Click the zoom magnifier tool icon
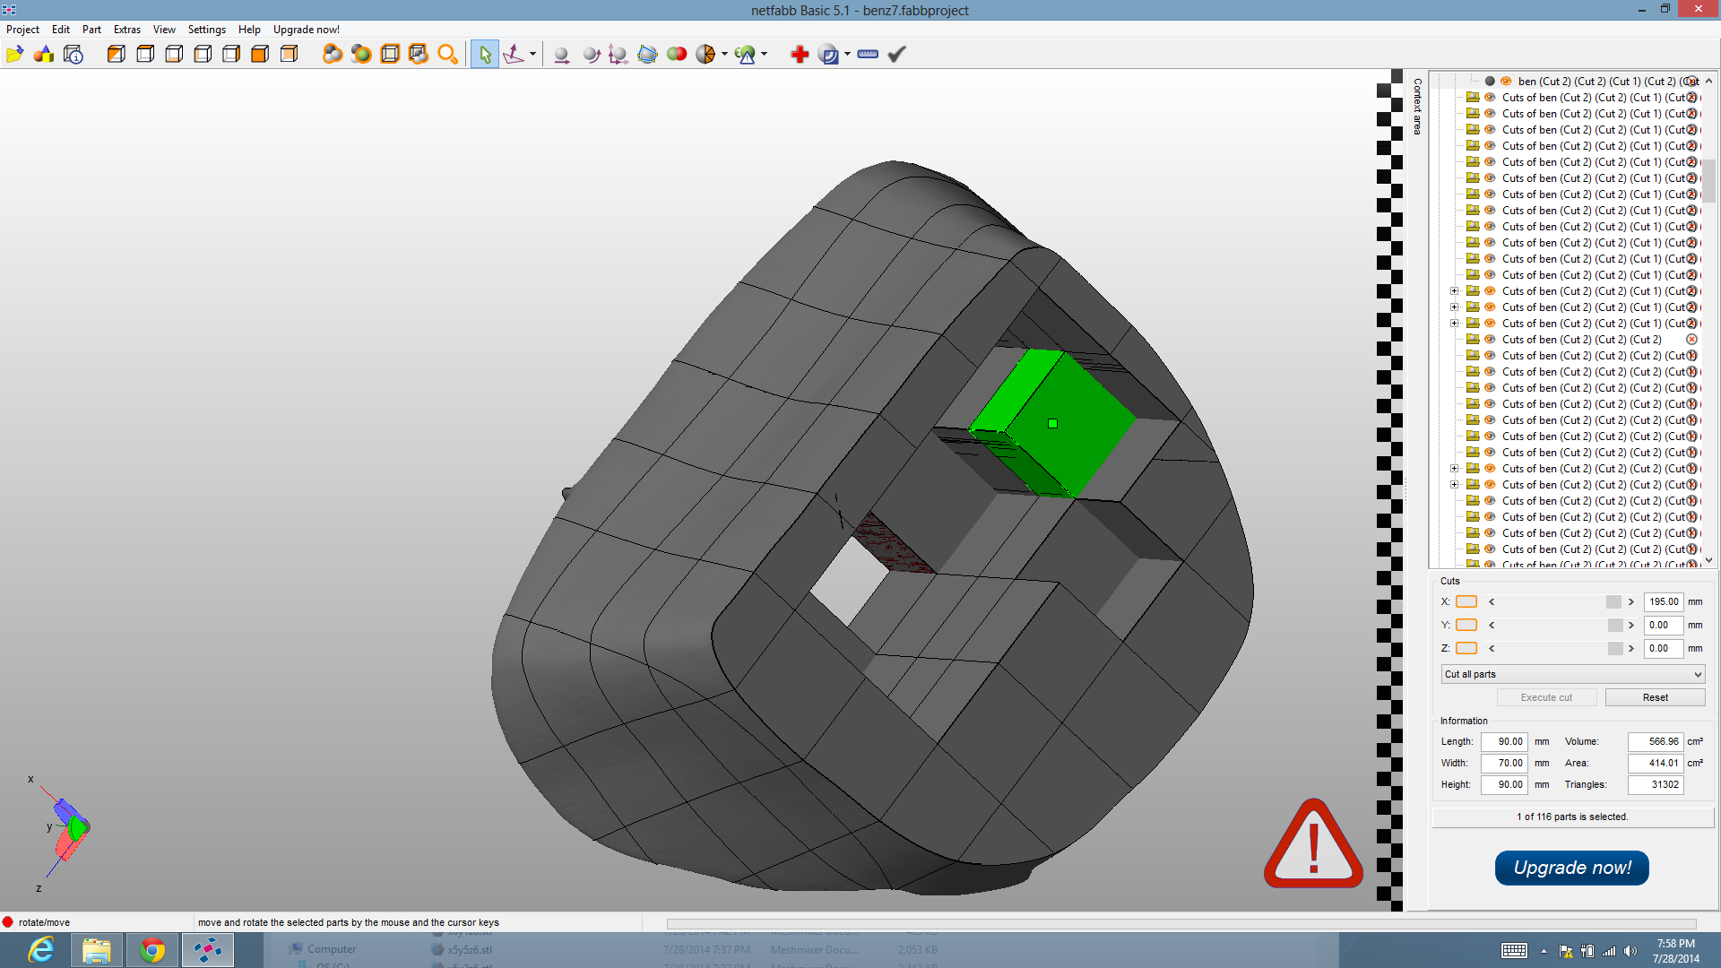 click(447, 55)
